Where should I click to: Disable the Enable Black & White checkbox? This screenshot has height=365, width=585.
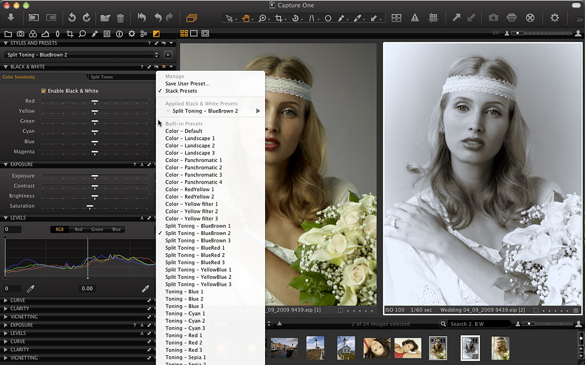coord(43,91)
